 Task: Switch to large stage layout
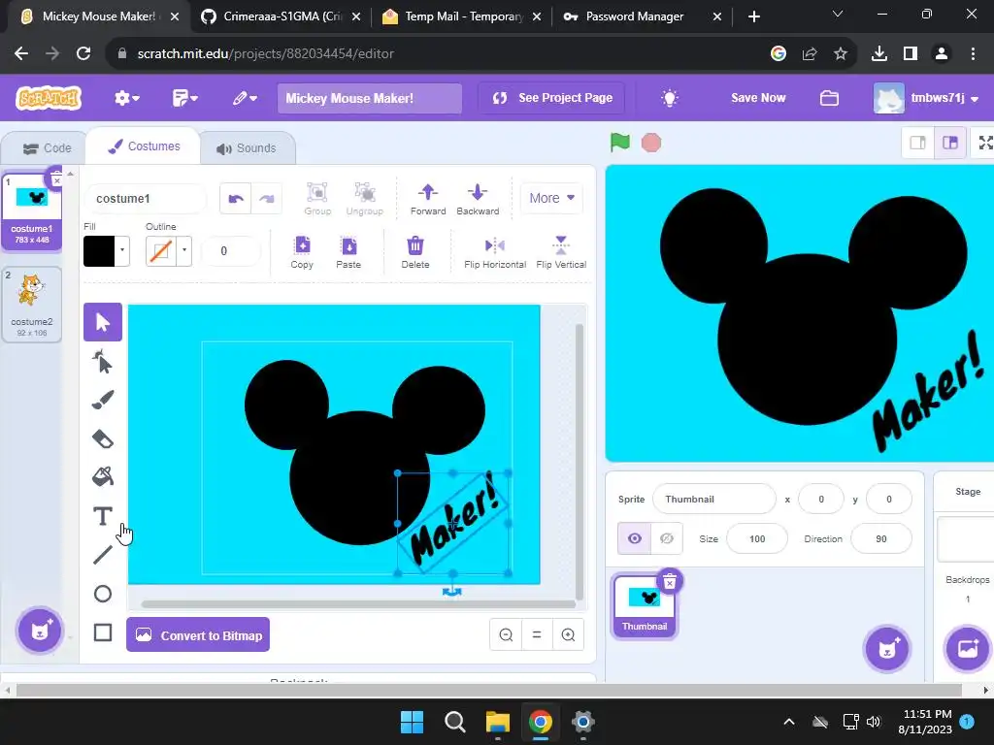tap(949, 143)
